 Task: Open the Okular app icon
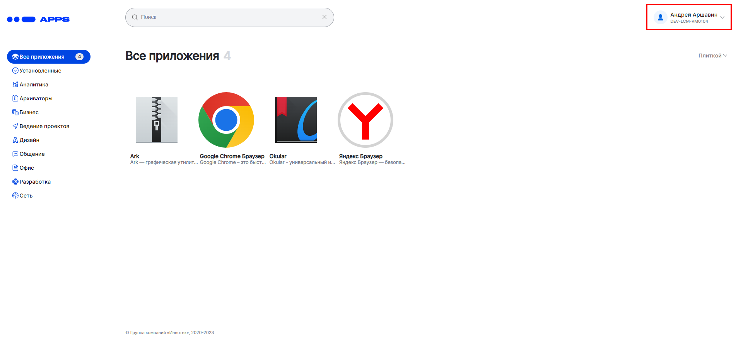point(296,120)
